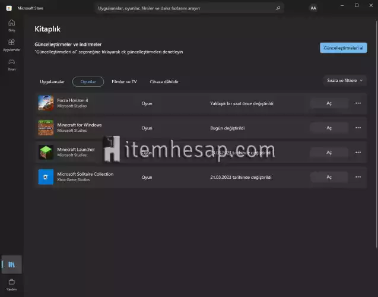Open the Uygulamalar apps icon in sidebar
The width and height of the screenshot is (378, 297).
click(x=11, y=44)
